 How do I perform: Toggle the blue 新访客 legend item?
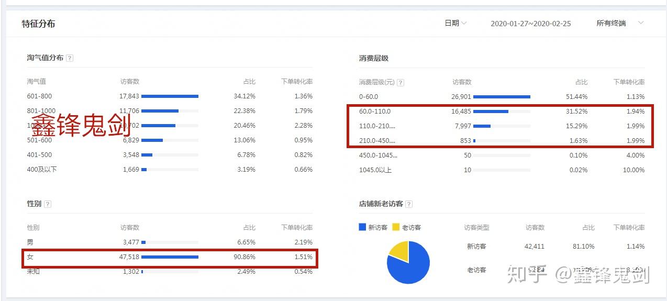tap(373, 227)
